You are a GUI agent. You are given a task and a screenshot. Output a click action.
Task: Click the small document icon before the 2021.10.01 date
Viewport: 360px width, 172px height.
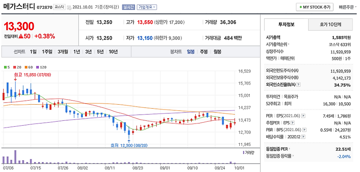pos(69,7)
